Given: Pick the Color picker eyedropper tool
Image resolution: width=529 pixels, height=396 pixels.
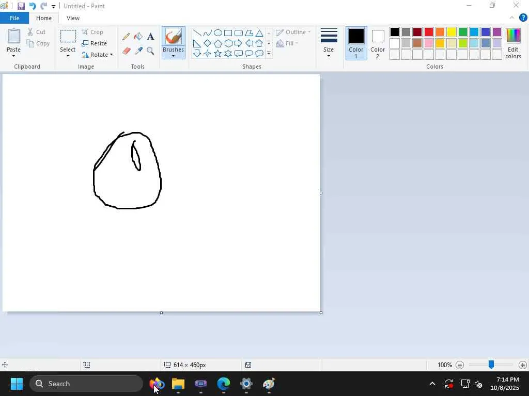Looking at the screenshot, I should (x=138, y=51).
